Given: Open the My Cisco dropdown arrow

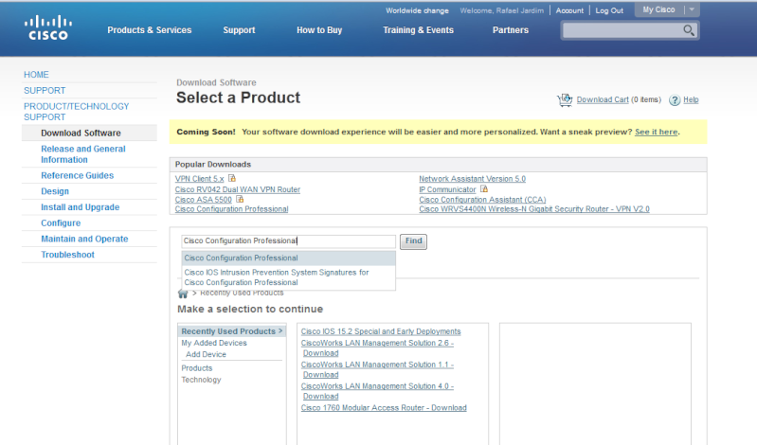Looking at the screenshot, I should tap(692, 9).
